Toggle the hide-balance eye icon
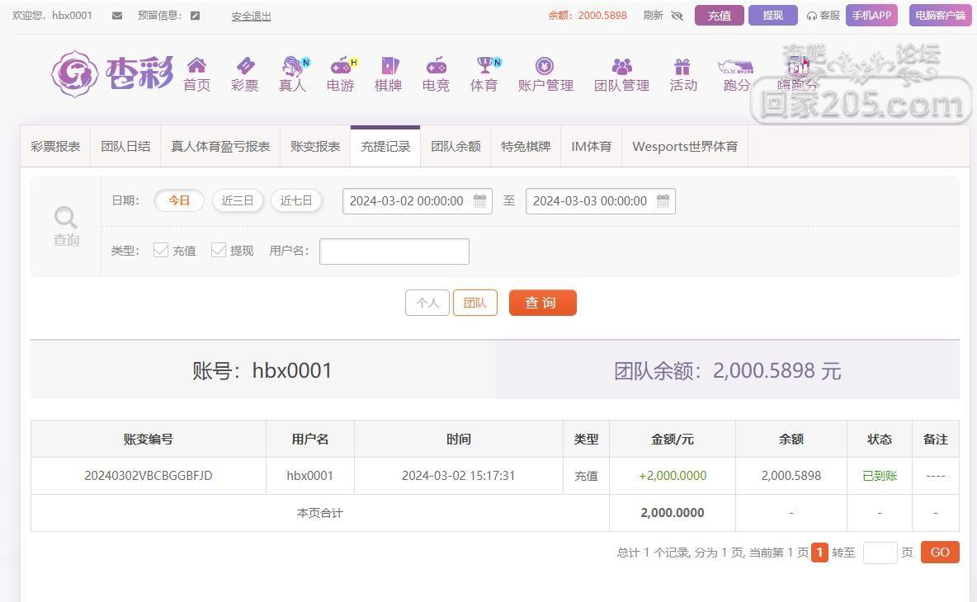This screenshot has height=602, width=977. 677,16
